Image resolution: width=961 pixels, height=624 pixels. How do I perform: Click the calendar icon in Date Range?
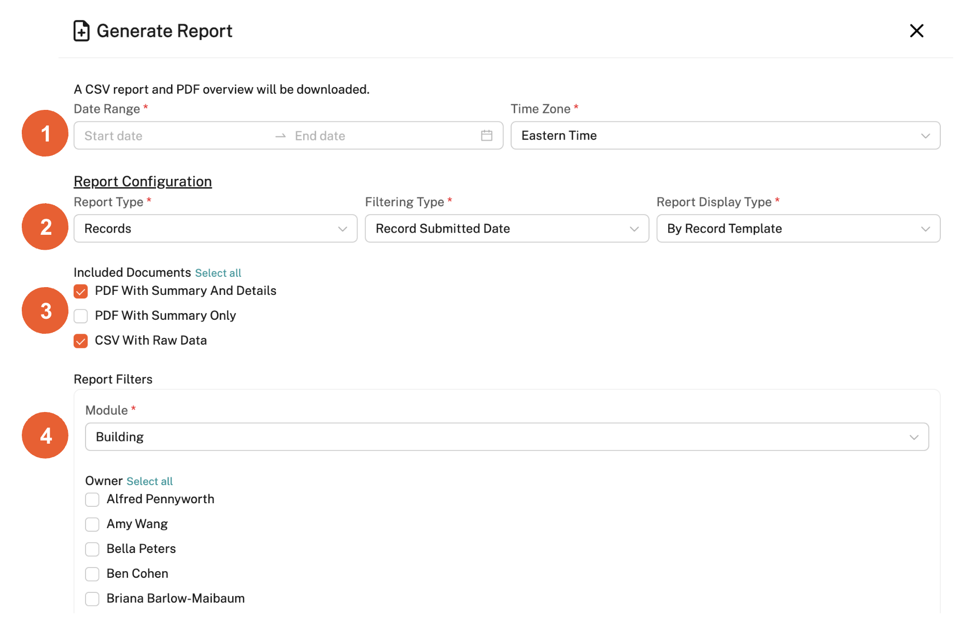[486, 136]
